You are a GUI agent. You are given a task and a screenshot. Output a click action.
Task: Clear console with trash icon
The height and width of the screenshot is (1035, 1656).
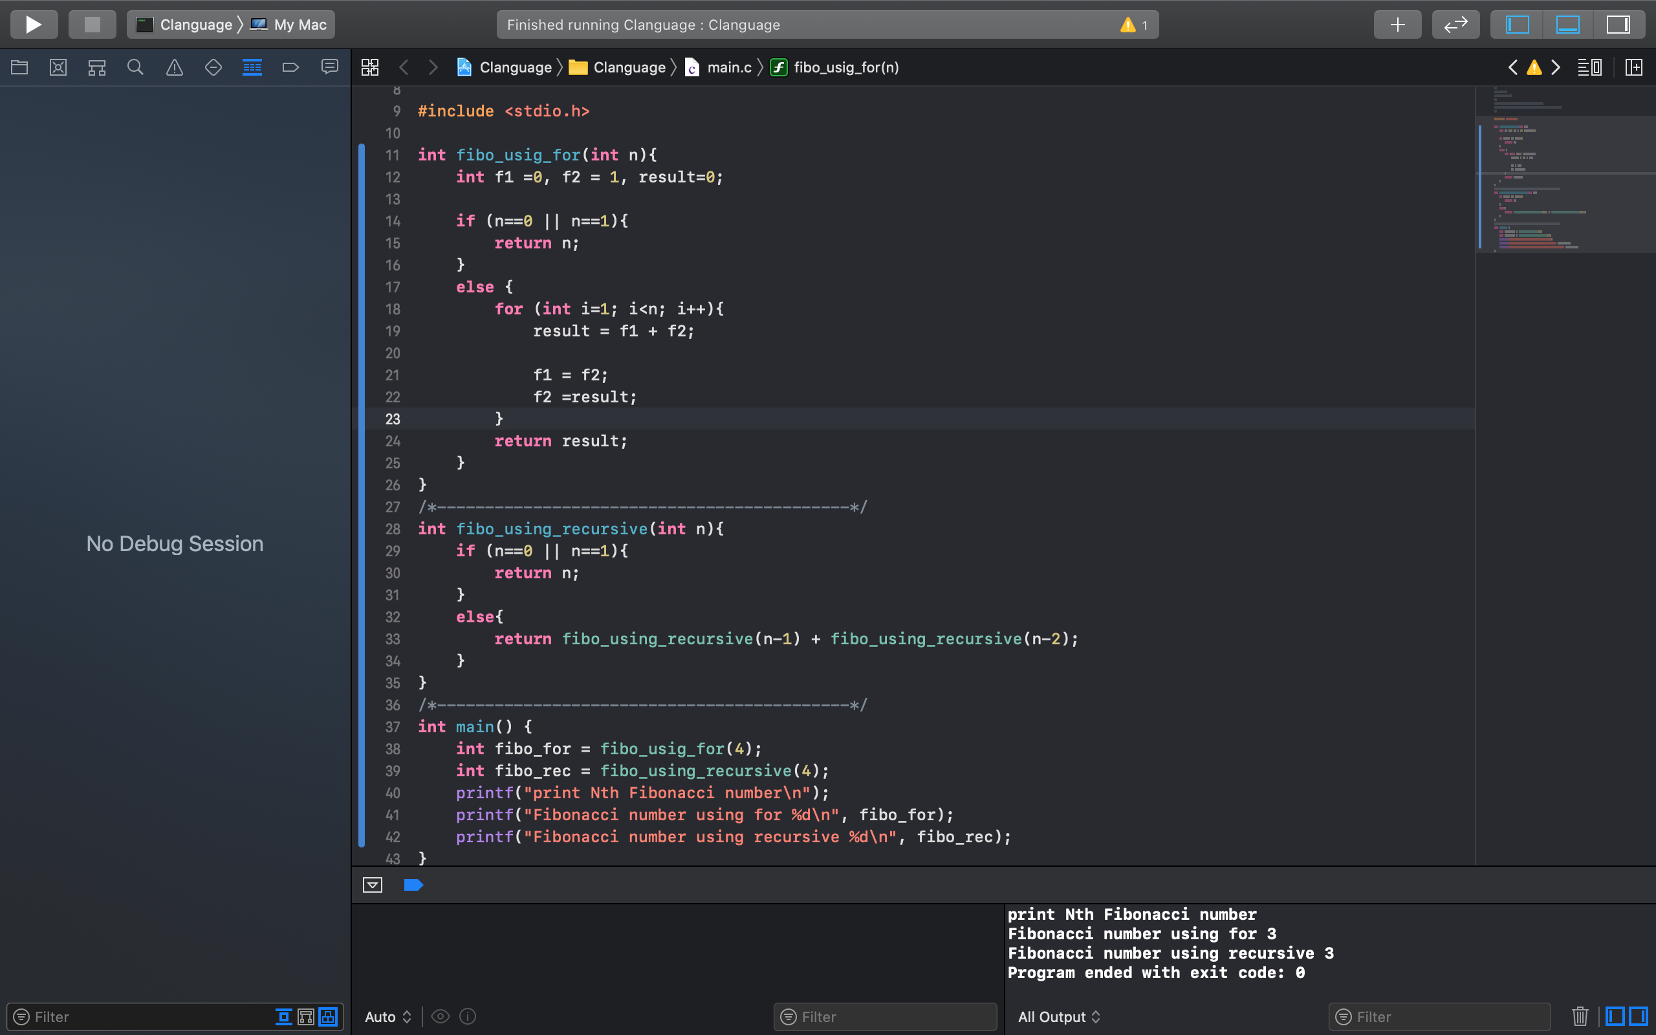(x=1580, y=1016)
